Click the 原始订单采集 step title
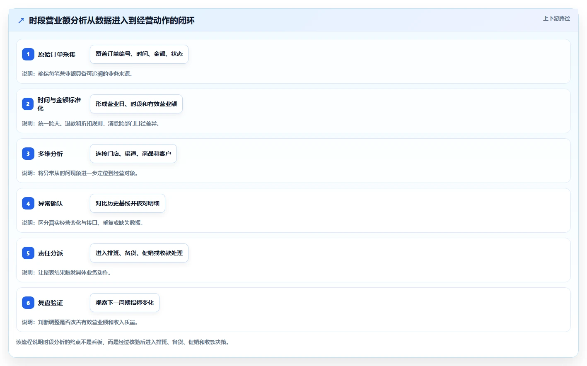Viewport: 587px width, 366px height. coord(57,54)
